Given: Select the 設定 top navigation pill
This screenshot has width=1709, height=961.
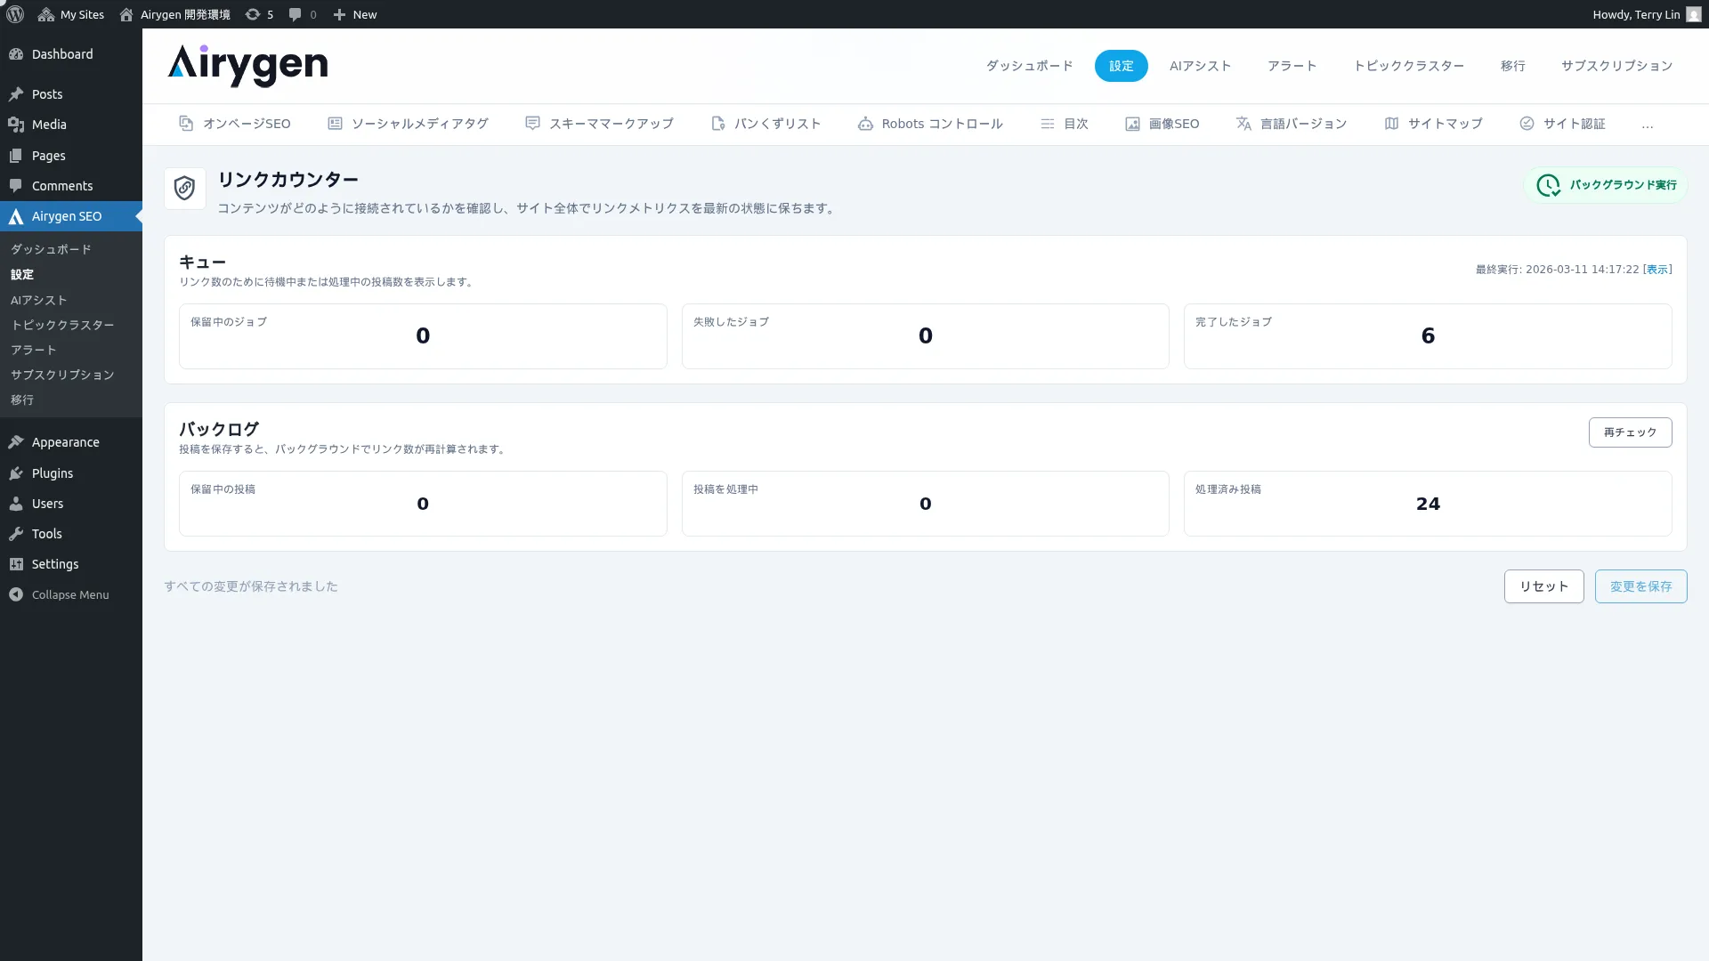Looking at the screenshot, I should [1122, 66].
